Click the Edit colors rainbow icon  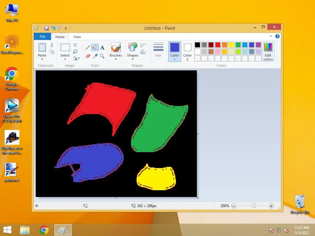pos(268,47)
